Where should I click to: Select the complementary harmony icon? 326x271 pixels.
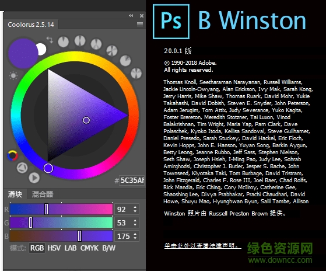click(x=80, y=40)
